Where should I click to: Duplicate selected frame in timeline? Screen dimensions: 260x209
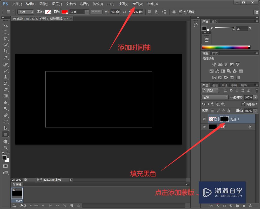click(72, 206)
